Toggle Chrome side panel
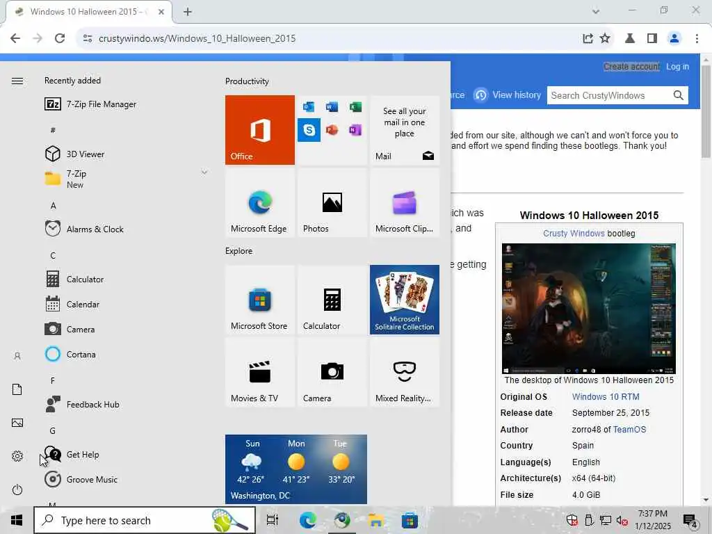712x534 pixels. (652, 39)
